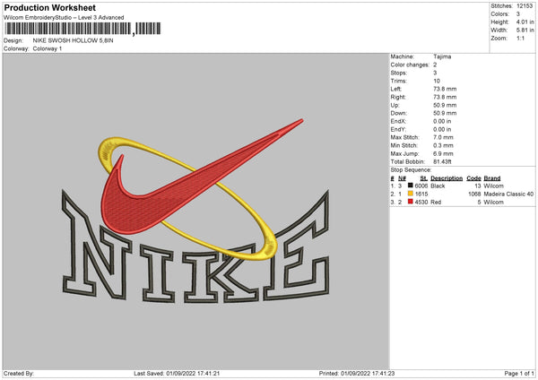Click the Color changes value 2
Image resolution: width=538 pixels, height=380 pixels.
tap(435, 65)
